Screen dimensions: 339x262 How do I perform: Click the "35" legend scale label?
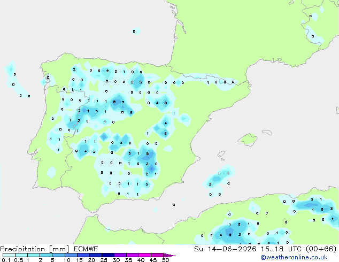point(128,260)
